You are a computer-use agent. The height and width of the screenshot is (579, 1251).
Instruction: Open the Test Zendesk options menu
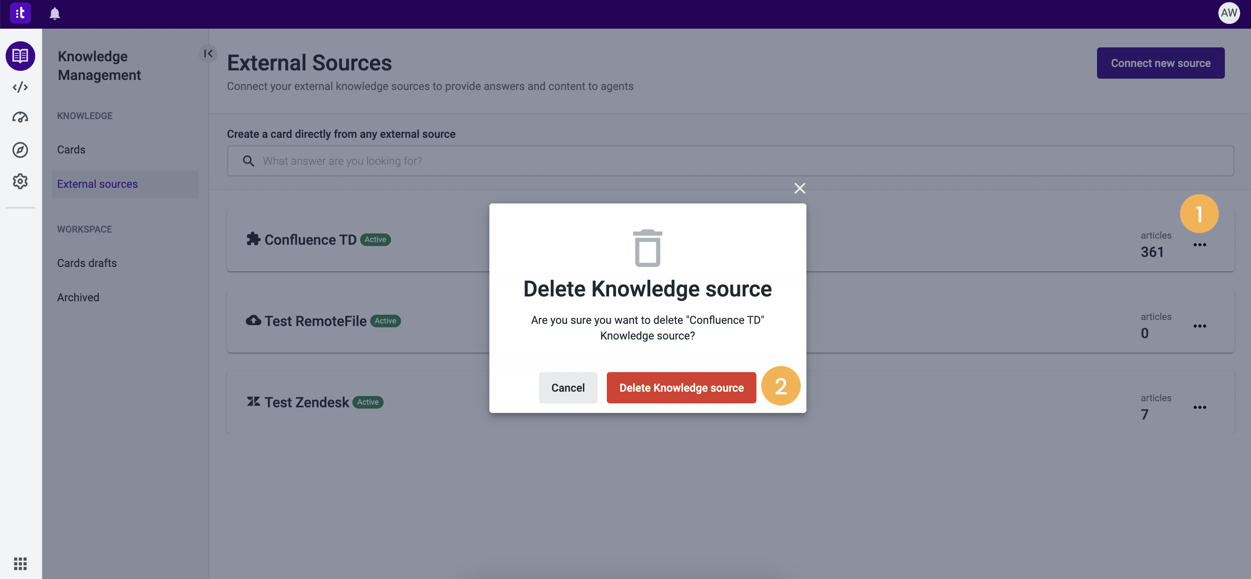(1200, 407)
